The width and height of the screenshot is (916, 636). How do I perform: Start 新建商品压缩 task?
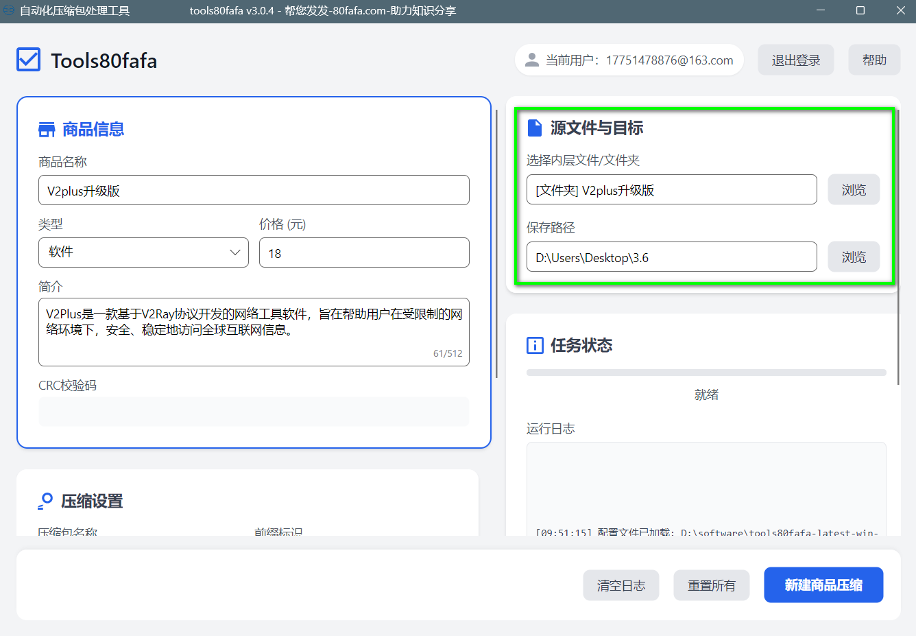(x=823, y=585)
